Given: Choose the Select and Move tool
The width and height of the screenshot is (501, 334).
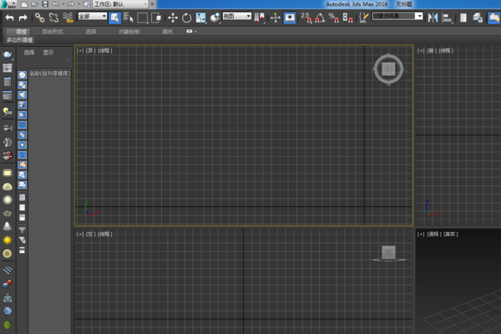Looking at the screenshot, I should (172, 17).
